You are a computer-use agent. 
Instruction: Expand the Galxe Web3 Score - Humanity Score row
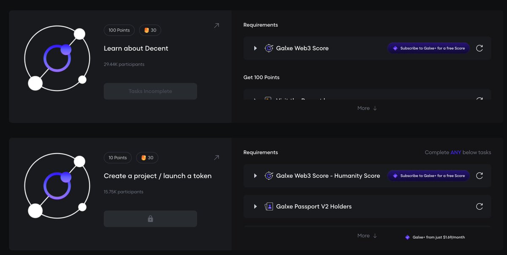click(255, 176)
